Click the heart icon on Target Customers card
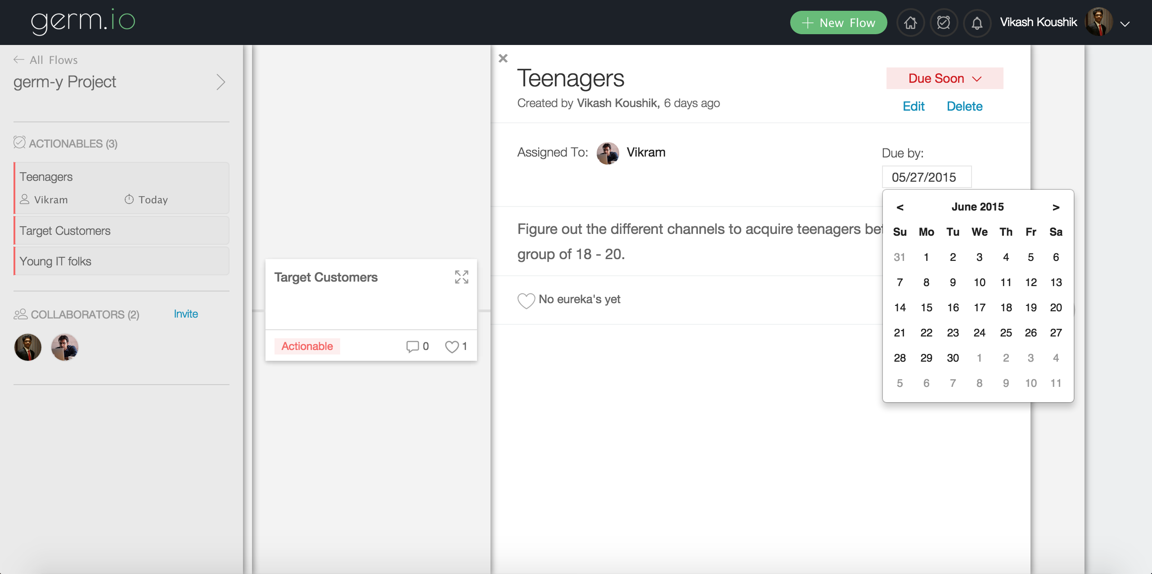The width and height of the screenshot is (1152, 574). click(x=452, y=346)
